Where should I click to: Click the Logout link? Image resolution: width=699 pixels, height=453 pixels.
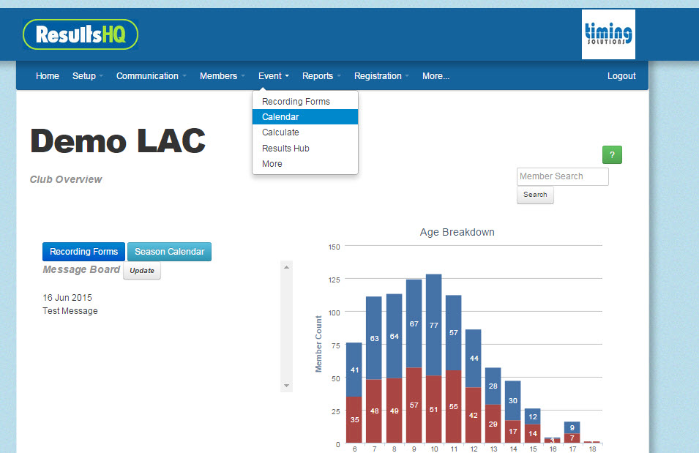coord(621,75)
